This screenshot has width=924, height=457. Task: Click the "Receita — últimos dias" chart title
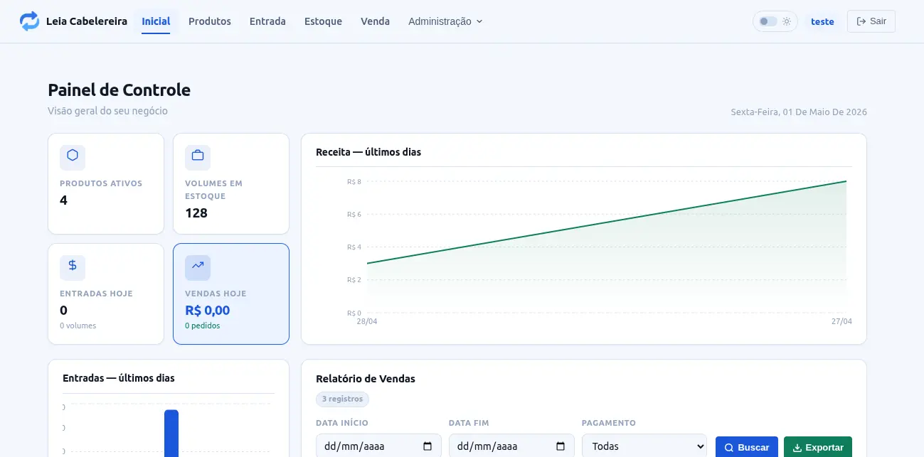tap(368, 152)
